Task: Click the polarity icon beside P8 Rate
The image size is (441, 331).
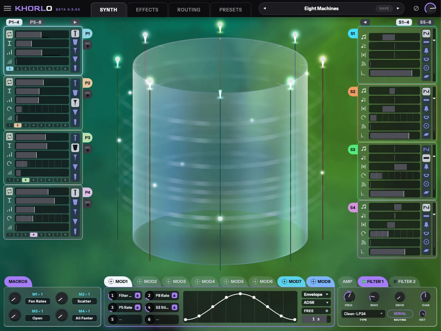Action: tap(175, 296)
